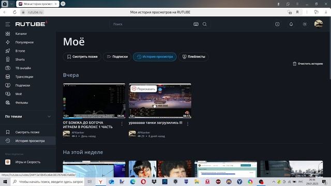Toggle light/dark theme sun icon
The height and width of the screenshot is (186, 331).
point(305,24)
